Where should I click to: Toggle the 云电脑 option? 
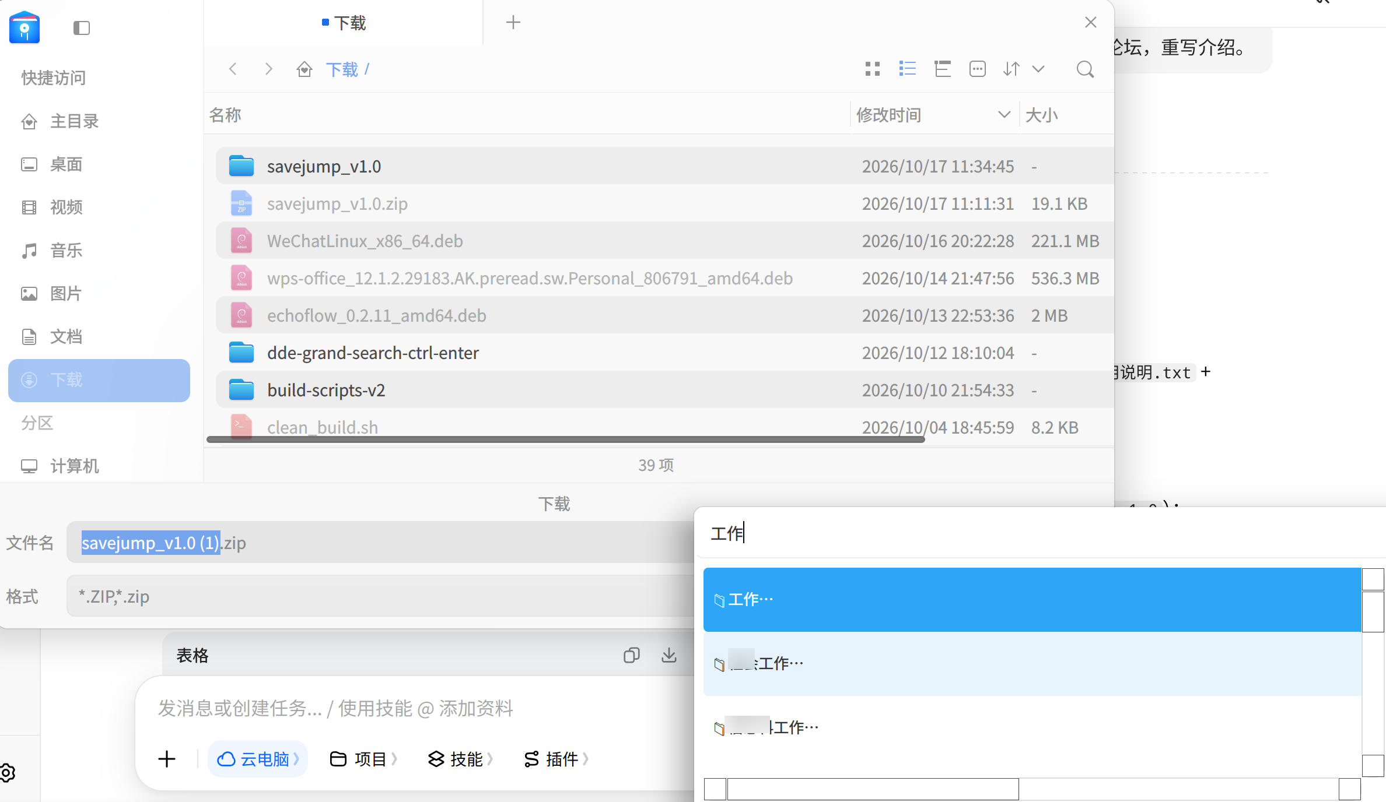(258, 759)
